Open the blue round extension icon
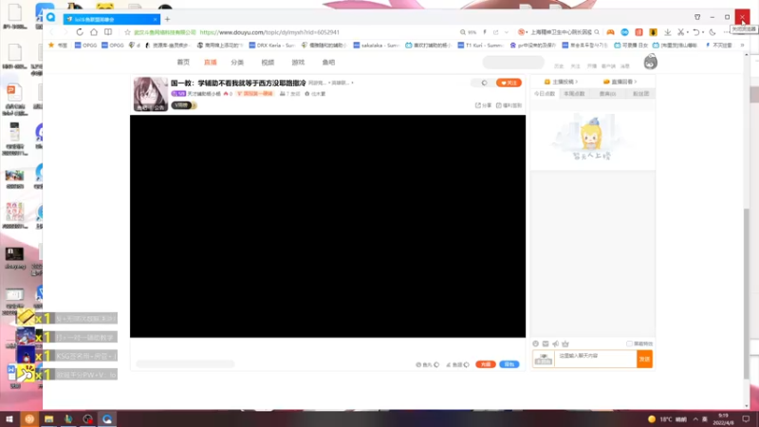Viewport: 759px width, 427px height. pos(625,32)
